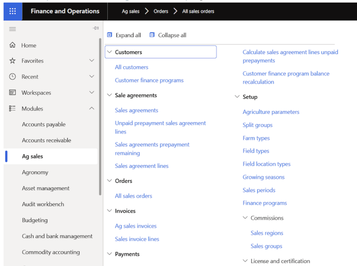
Task: Open the Commodity accounting module
Action: 51,252
